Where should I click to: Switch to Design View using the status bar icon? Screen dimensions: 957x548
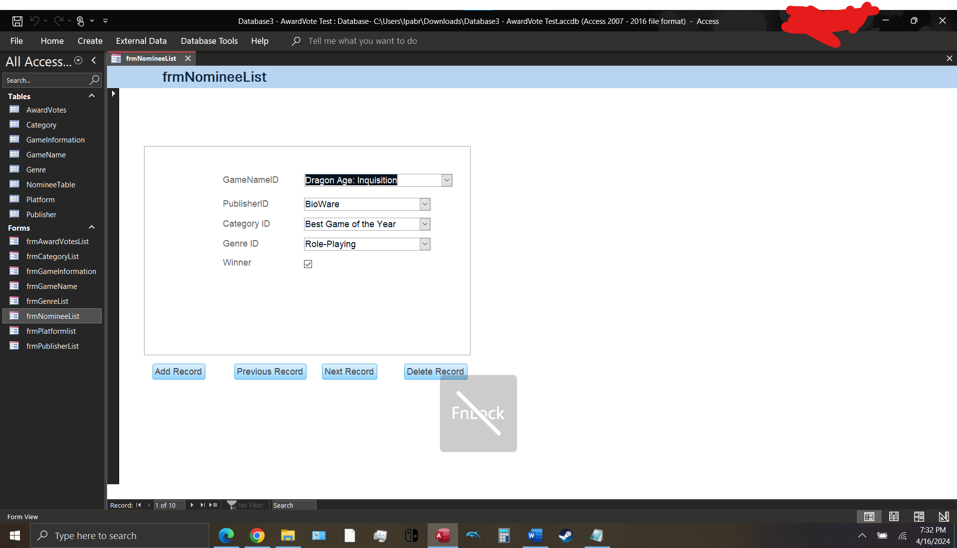pos(944,517)
